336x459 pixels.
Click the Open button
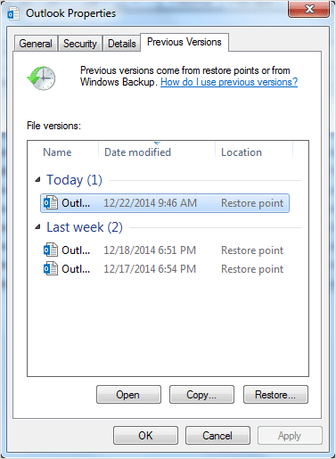128,395
